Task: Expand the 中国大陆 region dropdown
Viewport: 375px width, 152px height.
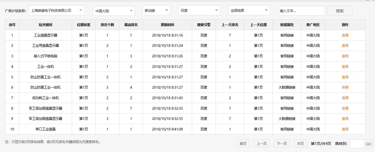Action: point(113,11)
